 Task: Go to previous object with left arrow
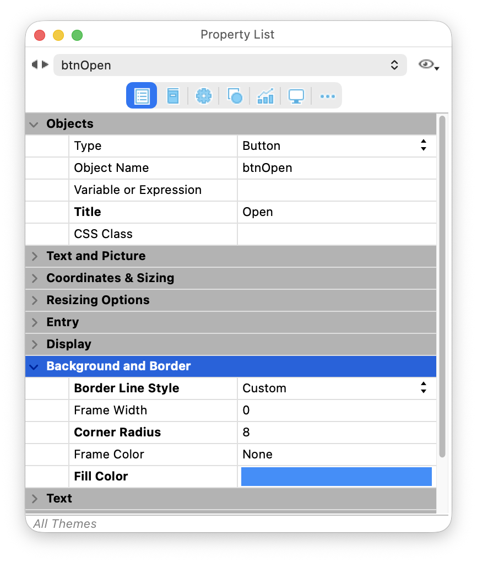35,64
